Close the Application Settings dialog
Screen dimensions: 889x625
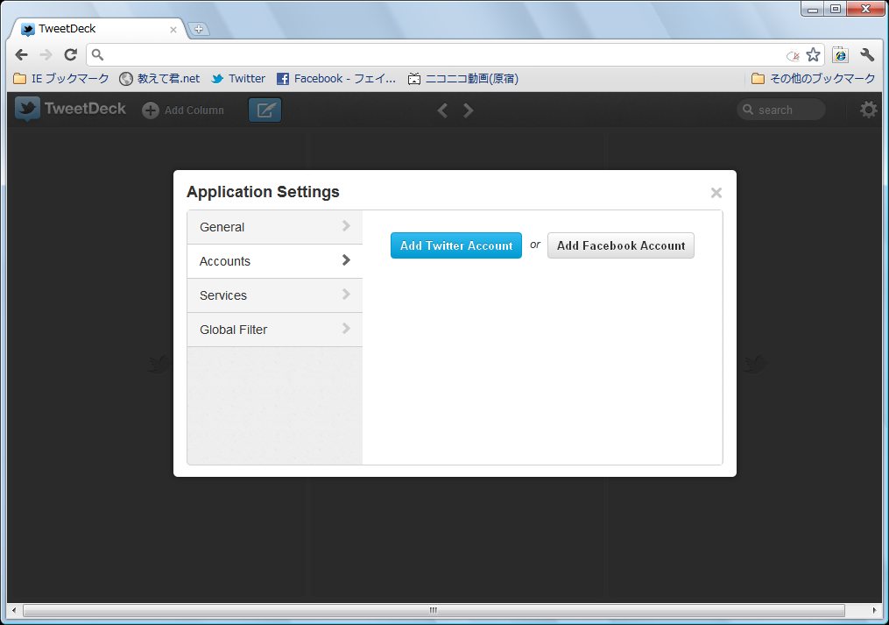716,193
